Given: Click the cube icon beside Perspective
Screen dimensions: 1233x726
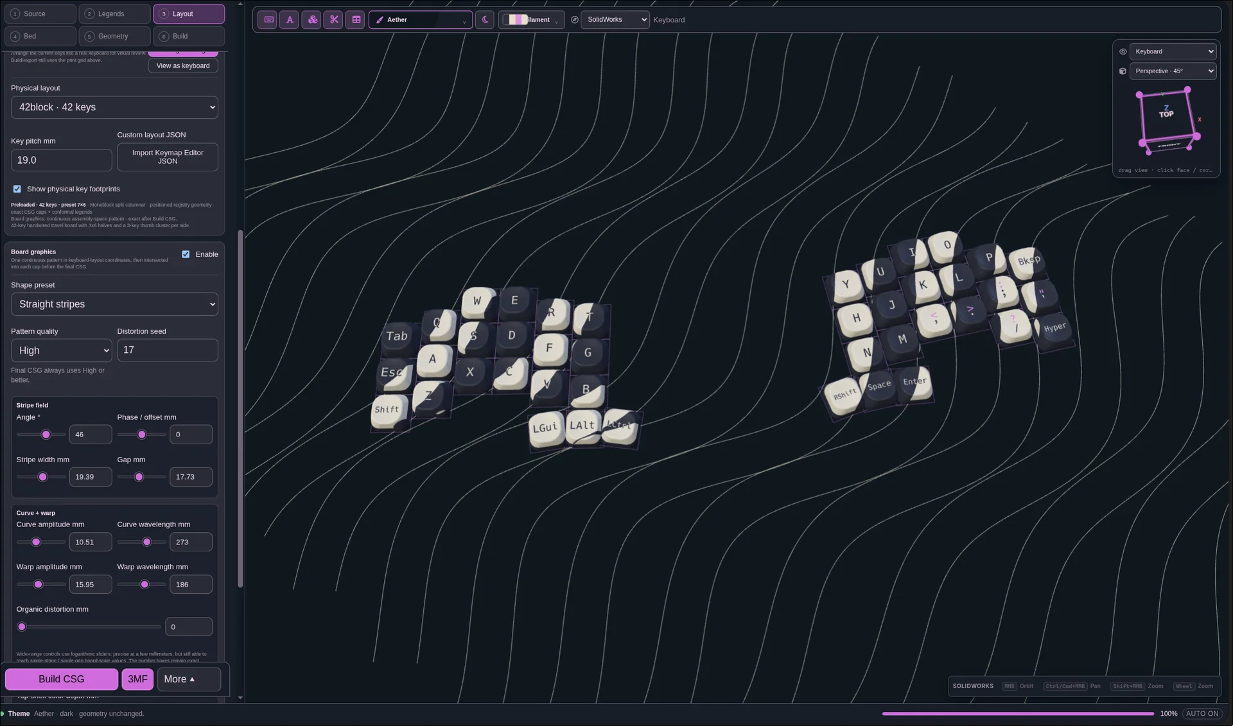Looking at the screenshot, I should 1123,71.
